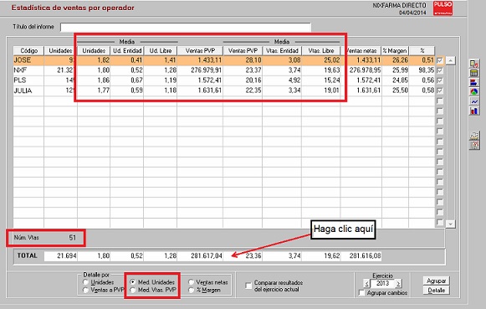Click the report export icon with red arrow
Image resolution: width=486 pixels, height=309 pixels.
click(x=474, y=64)
